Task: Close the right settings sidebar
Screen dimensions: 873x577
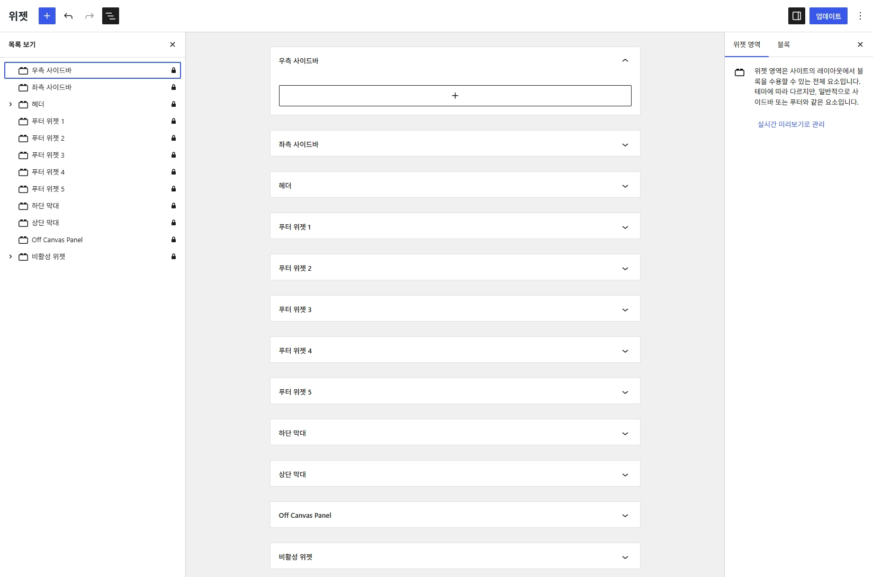Action: [860, 44]
